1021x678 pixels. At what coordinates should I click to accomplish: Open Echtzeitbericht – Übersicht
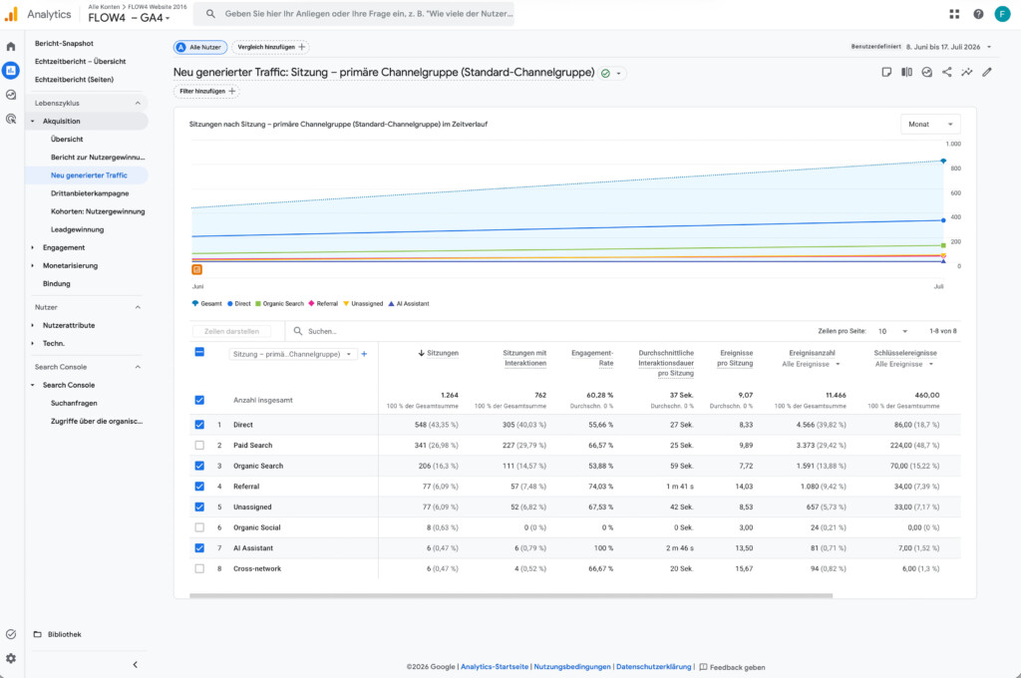click(80, 61)
